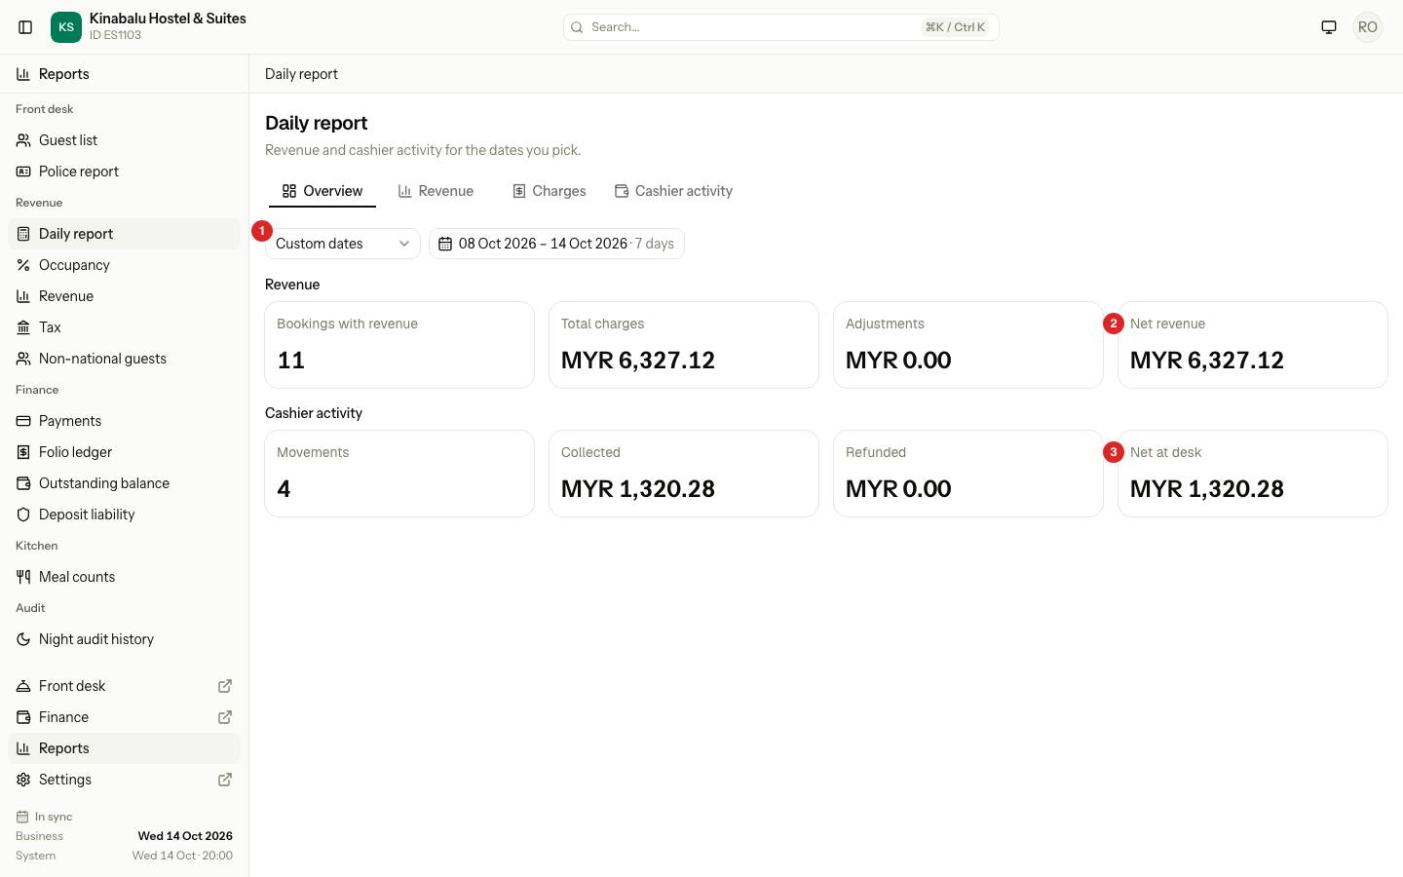The image size is (1403, 877).
Task: Click the Payments credit card icon
Action: (23, 421)
